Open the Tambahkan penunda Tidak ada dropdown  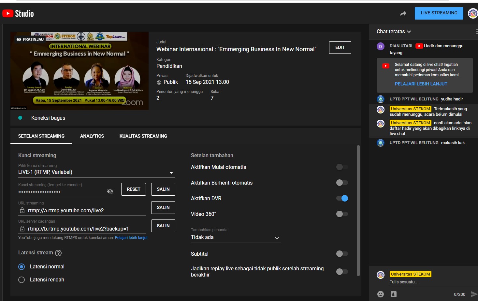pos(236,237)
